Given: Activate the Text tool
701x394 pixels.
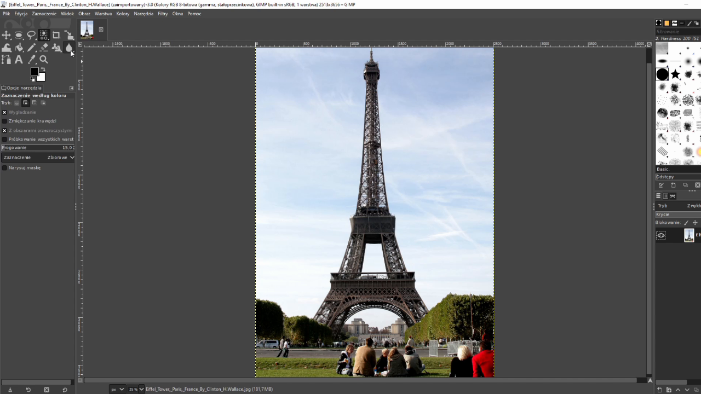Looking at the screenshot, I should (x=19, y=60).
